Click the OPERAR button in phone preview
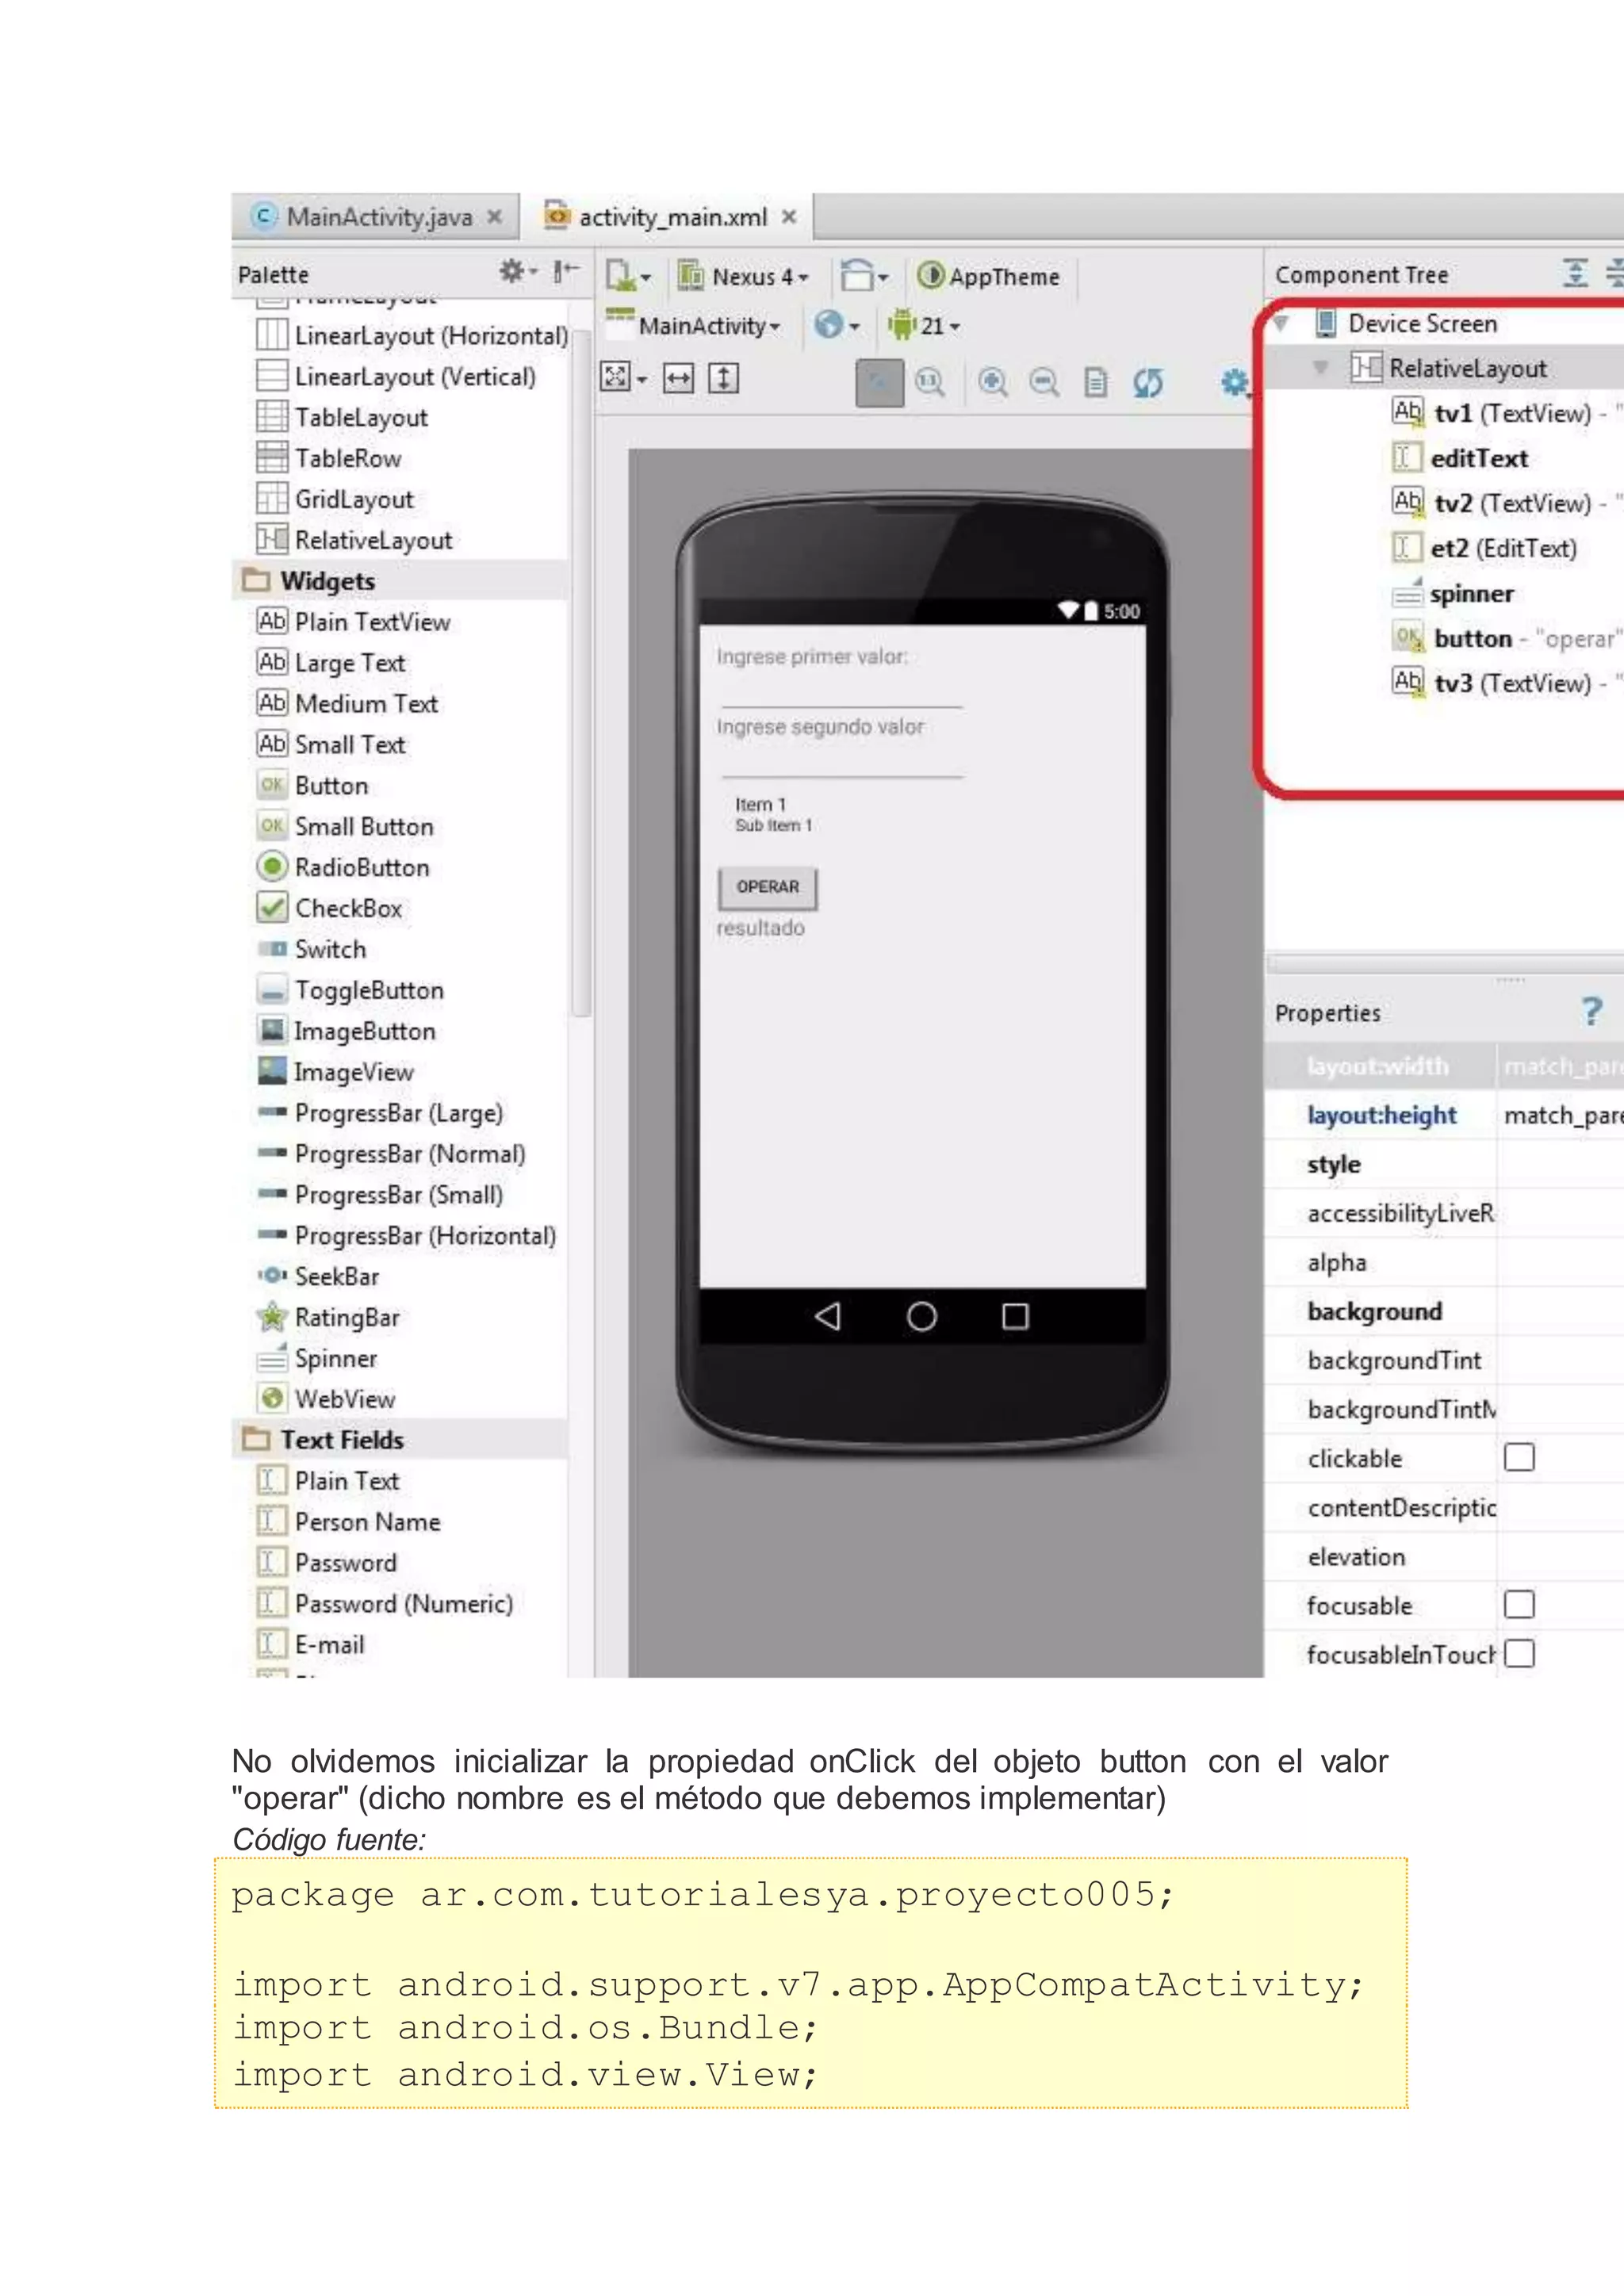 [x=768, y=887]
